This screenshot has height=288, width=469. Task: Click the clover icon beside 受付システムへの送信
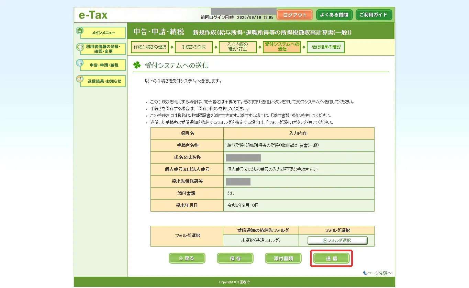tap(137, 65)
